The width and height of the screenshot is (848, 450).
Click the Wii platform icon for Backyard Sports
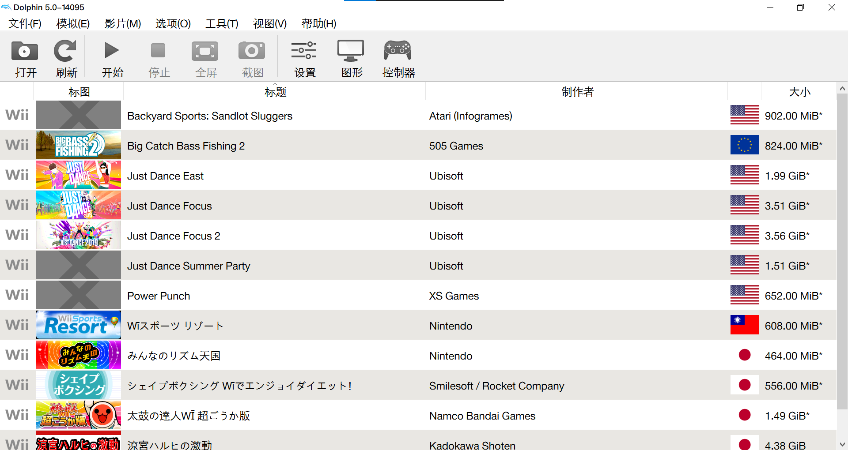click(17, 115)
